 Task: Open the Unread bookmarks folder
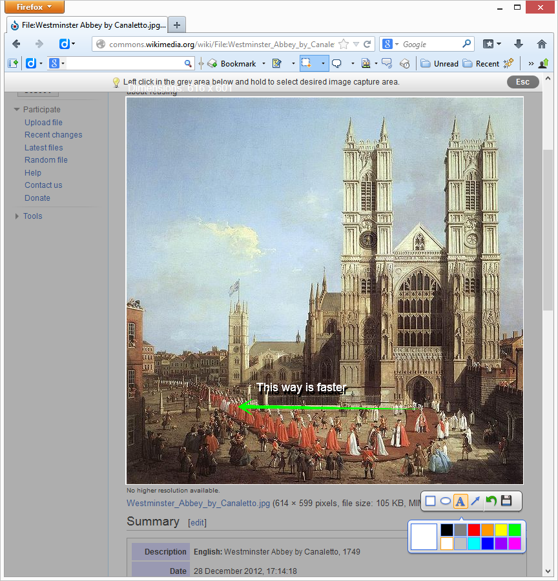[x=440, y=64]
